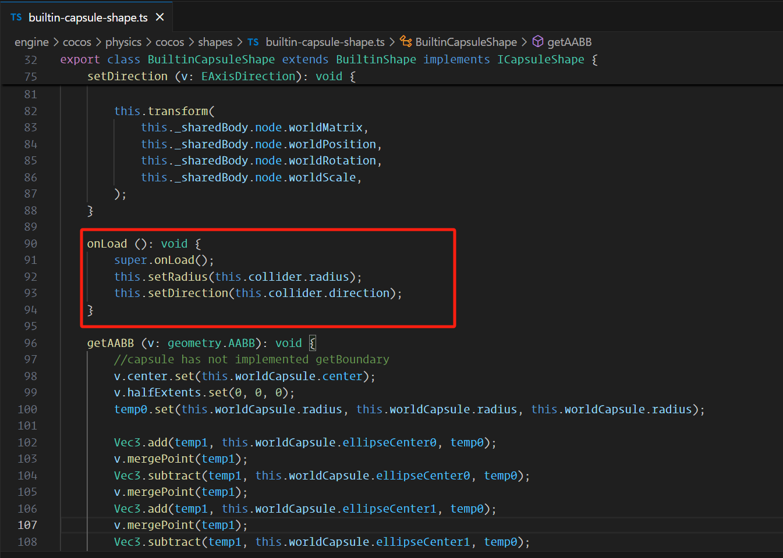Select the builtin-capsule-shape.ts editor tab
Screen dimensions: 783x558
click(88, 17)
